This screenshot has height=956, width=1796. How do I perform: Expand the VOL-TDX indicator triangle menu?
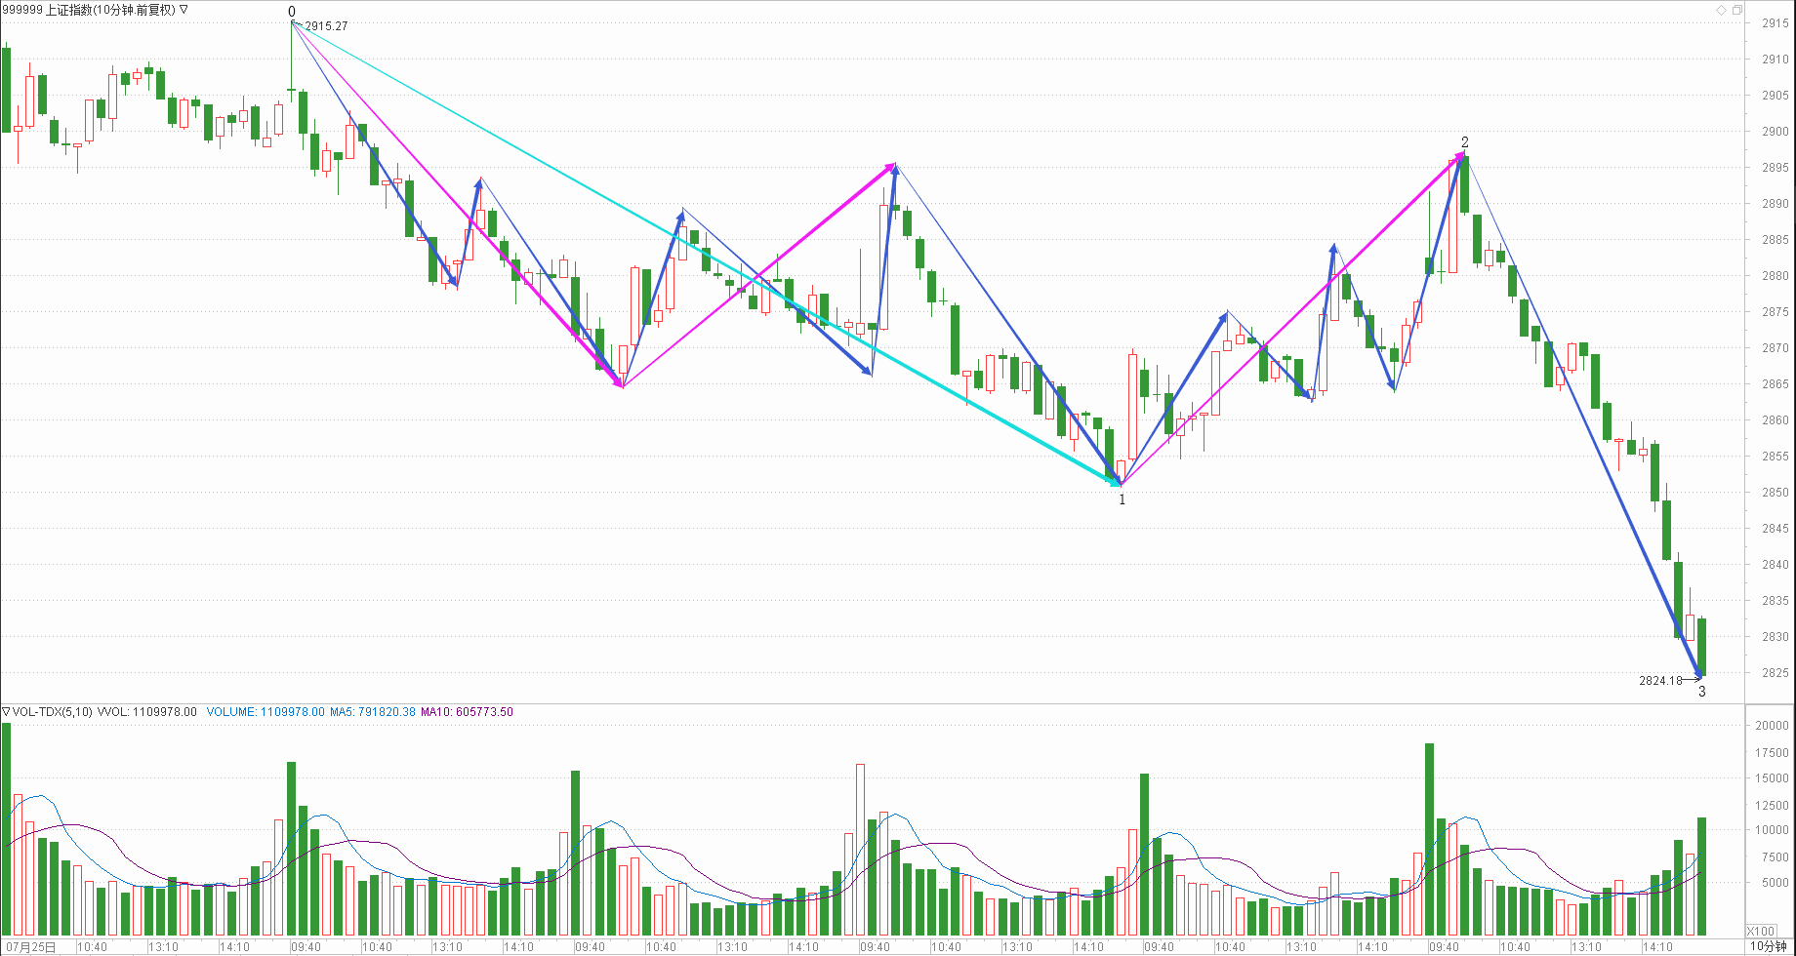6,712
